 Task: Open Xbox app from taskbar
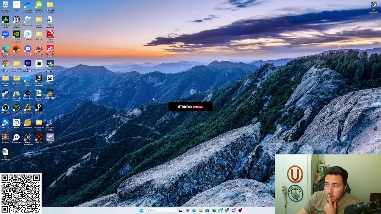coord(220,210)
